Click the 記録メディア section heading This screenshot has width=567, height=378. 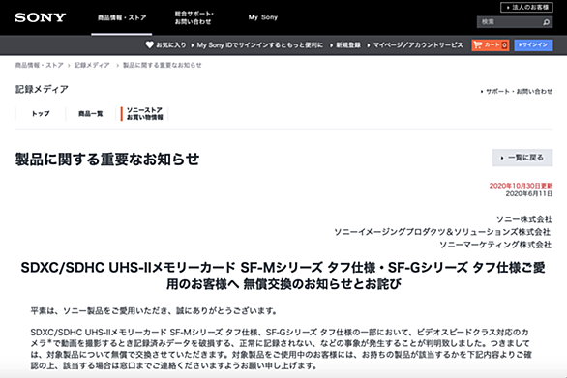pos(42,89)
